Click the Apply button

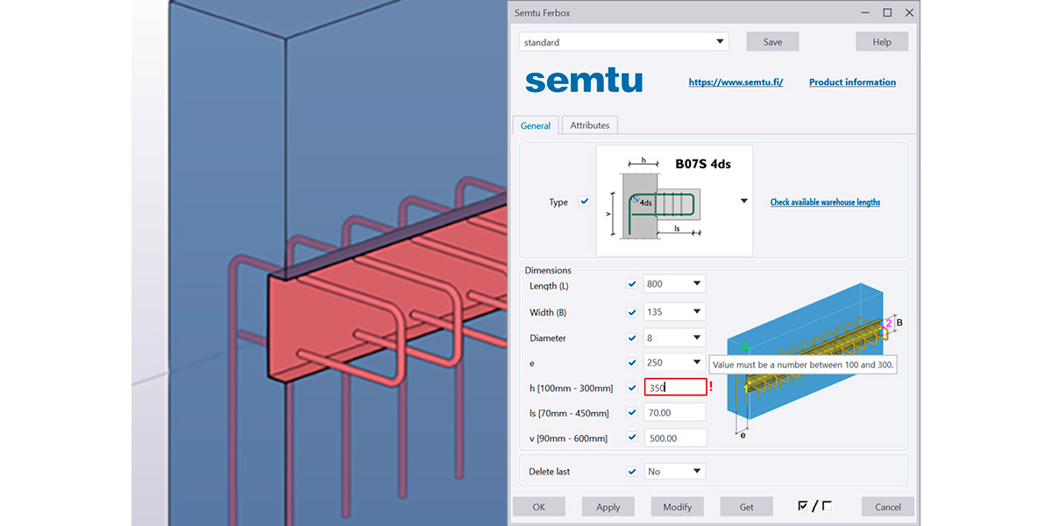click(608, 507)
